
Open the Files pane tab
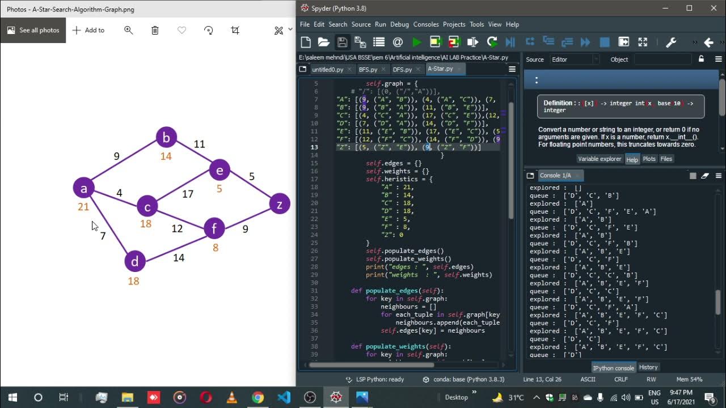(x=666, y=159)
